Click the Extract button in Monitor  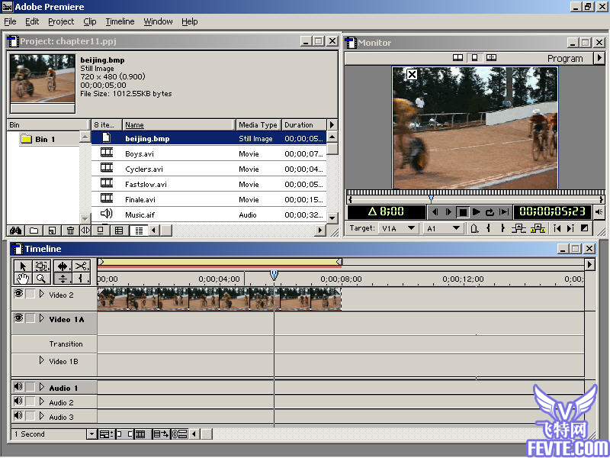click(538, 228)
